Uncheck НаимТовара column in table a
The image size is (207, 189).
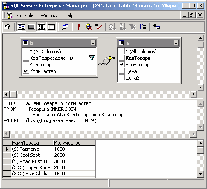(122, 65)
